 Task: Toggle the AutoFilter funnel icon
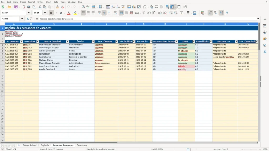click(123, 7)
